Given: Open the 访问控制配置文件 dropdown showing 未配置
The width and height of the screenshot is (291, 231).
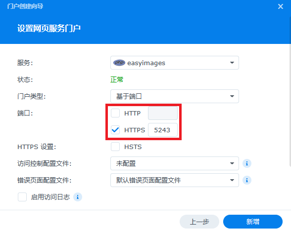Looking at the screenshot, I should [174, 163].
